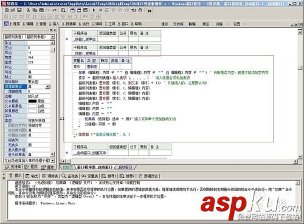
Task: Click the application icon left of 程序 menu
Action: tap(6, 24)
